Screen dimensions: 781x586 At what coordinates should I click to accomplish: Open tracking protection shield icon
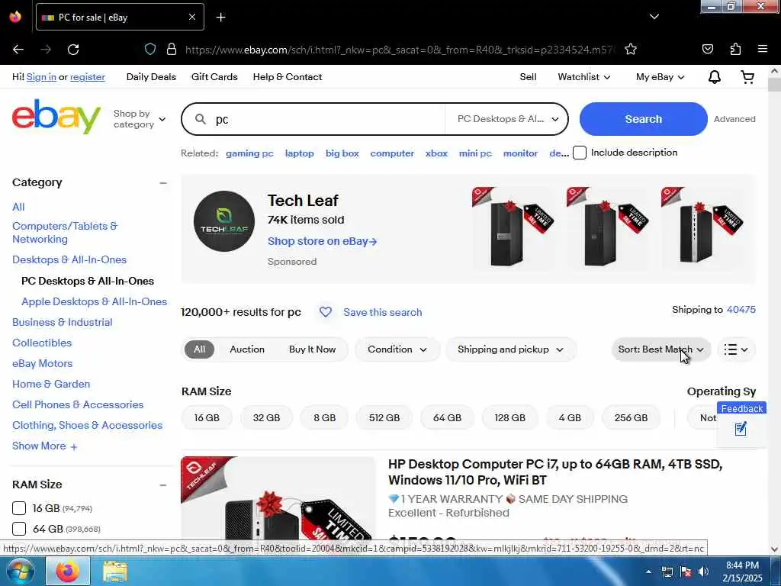[150, 50]
